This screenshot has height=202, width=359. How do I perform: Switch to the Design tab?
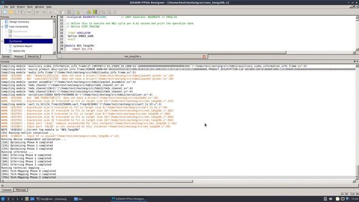click(6, 56)
